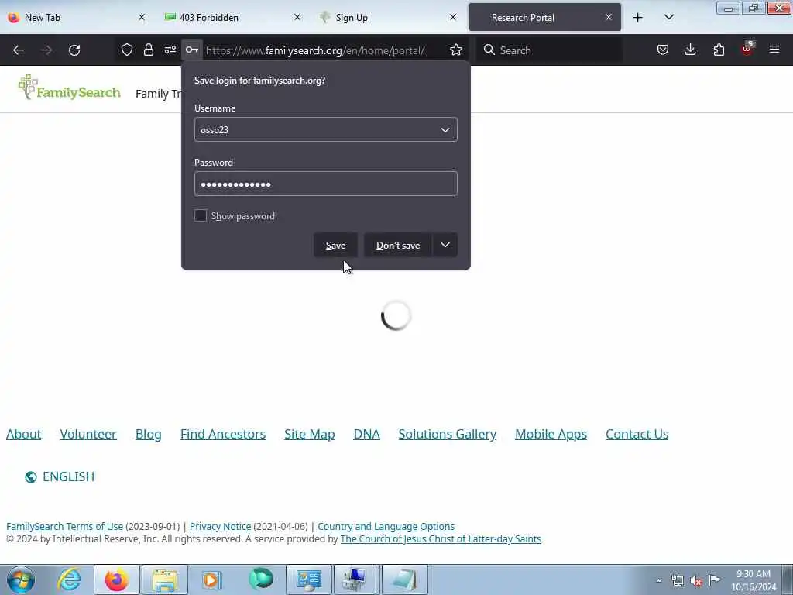The image size is (793, 595).
Task: Tick the Show password checkbox
Action: pos(201,215)
